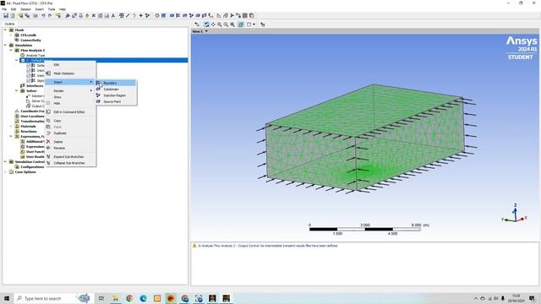Screen dimensions: 541x304
Task: Click the Coordinate Frames icon in outline tree
Action: click(17, 111)
